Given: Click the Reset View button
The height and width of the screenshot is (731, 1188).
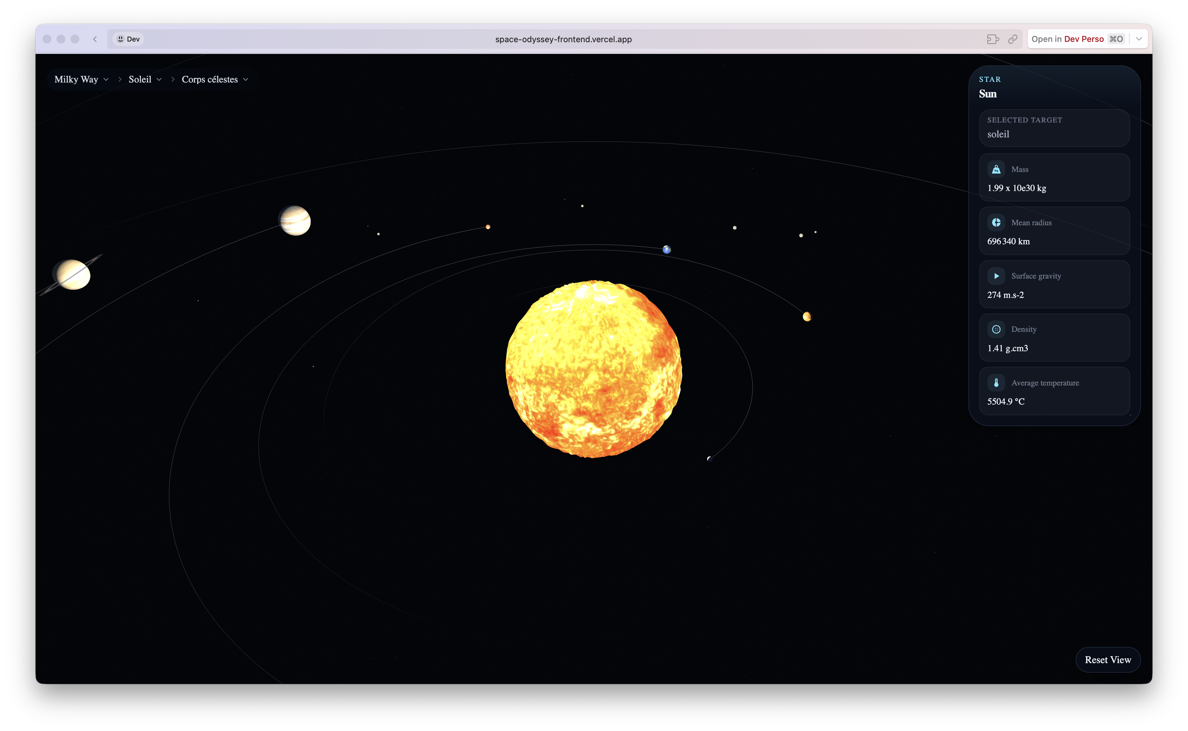Looking at the screenshot, I should point(1108,660).
